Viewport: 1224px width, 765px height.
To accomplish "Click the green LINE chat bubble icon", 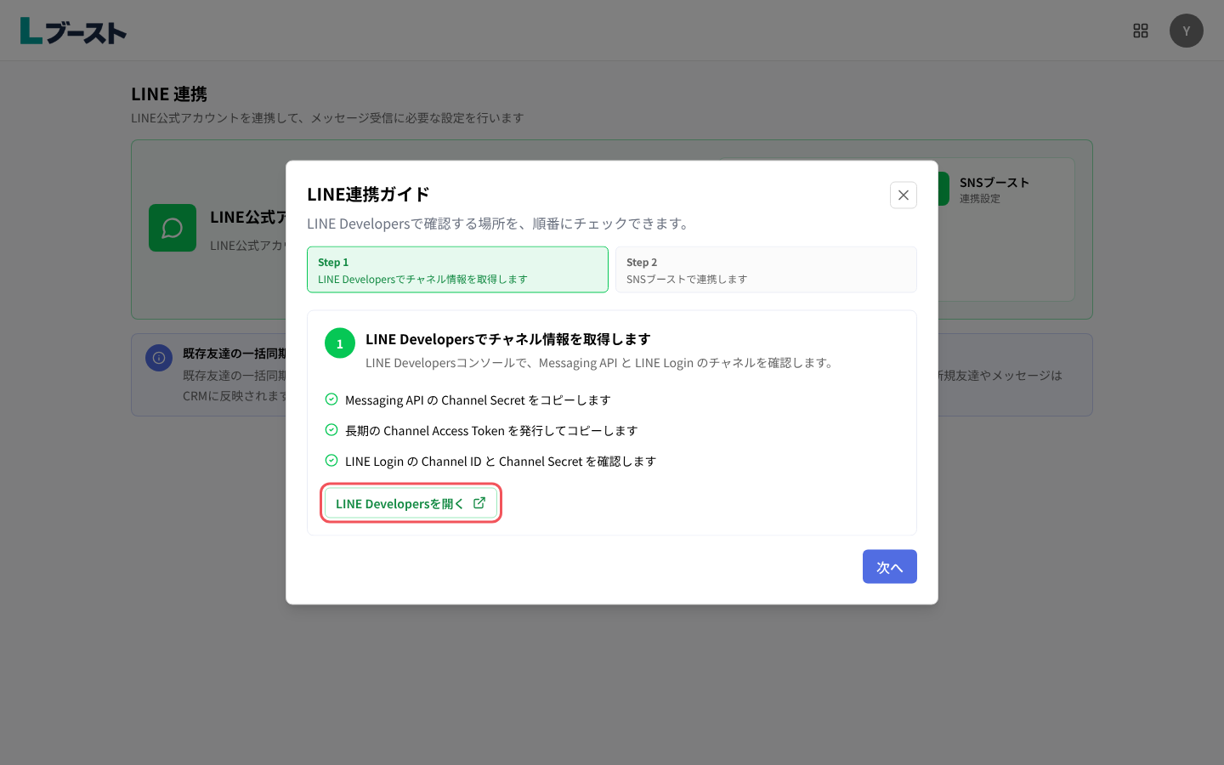I will point(173,228).
